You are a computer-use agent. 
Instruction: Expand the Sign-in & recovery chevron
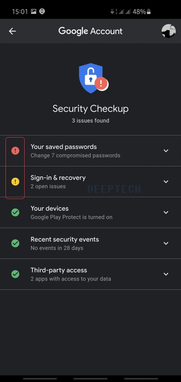point(166,182)
